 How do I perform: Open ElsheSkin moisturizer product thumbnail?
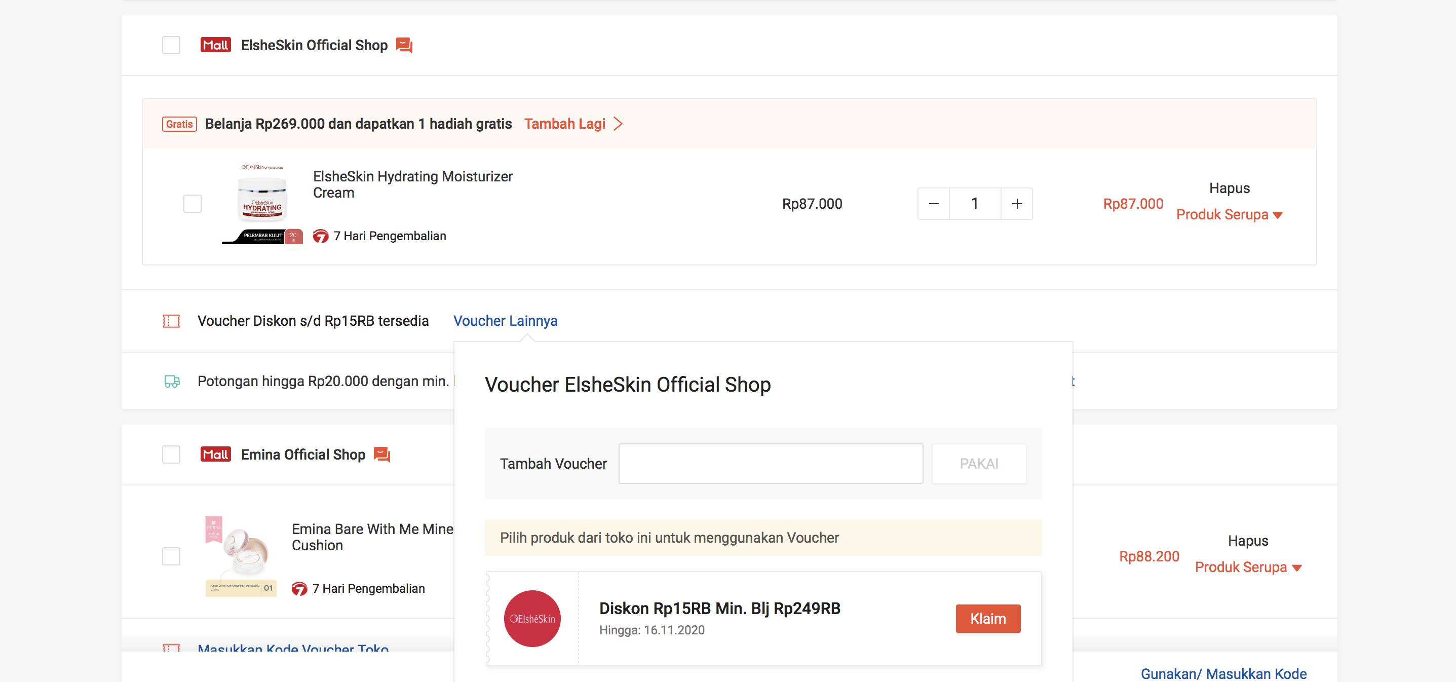(262, 204)
